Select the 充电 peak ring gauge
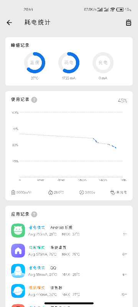The image size is (138, 307). [103, 63]
